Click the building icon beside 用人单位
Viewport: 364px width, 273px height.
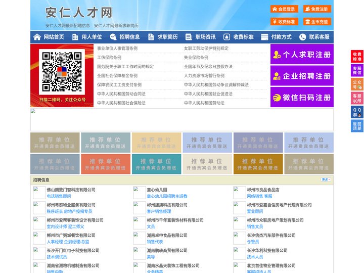tap(75, 37)
